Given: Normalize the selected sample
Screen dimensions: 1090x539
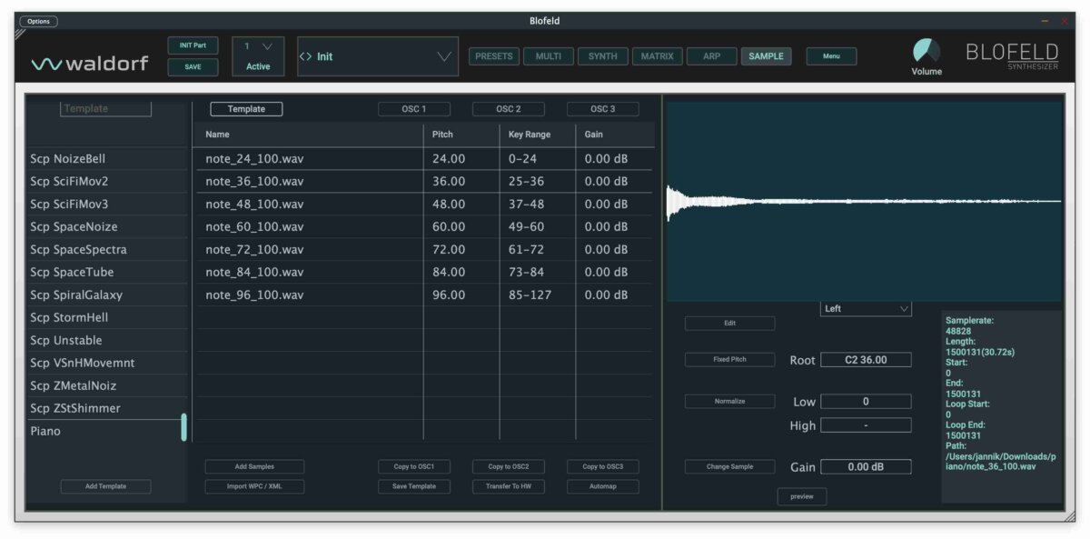Looking at the screenshot, I should (730, 401).
